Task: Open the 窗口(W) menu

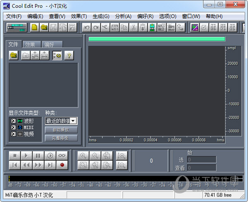Action: [x=191, y=16]
